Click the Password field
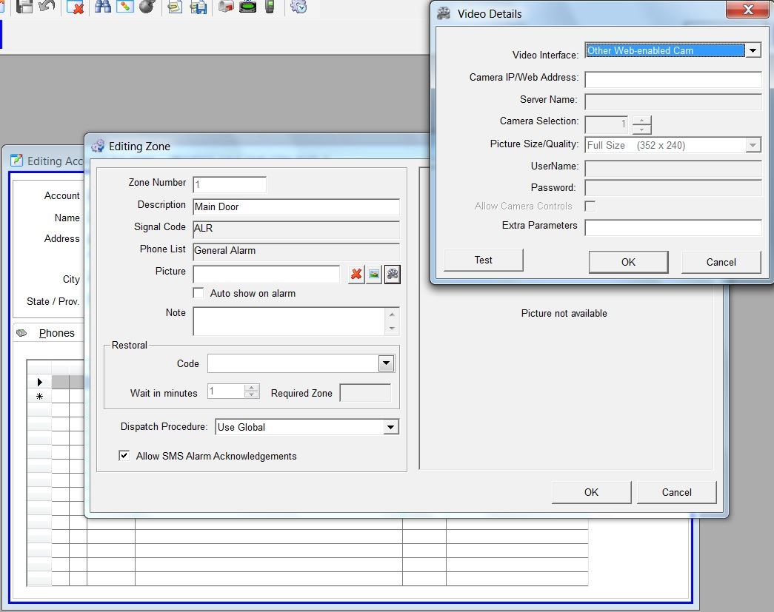Image resolution: width=774 pixels, height=612 pixels. [673, 188]
